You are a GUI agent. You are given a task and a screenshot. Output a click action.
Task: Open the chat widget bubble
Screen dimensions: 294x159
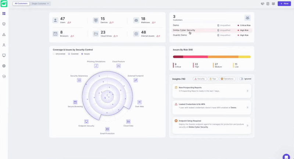click(x=286, y=157)
